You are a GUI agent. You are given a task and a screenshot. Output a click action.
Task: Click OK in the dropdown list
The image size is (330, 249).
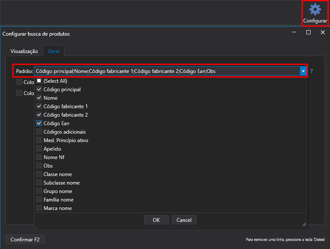pos(156,220)
